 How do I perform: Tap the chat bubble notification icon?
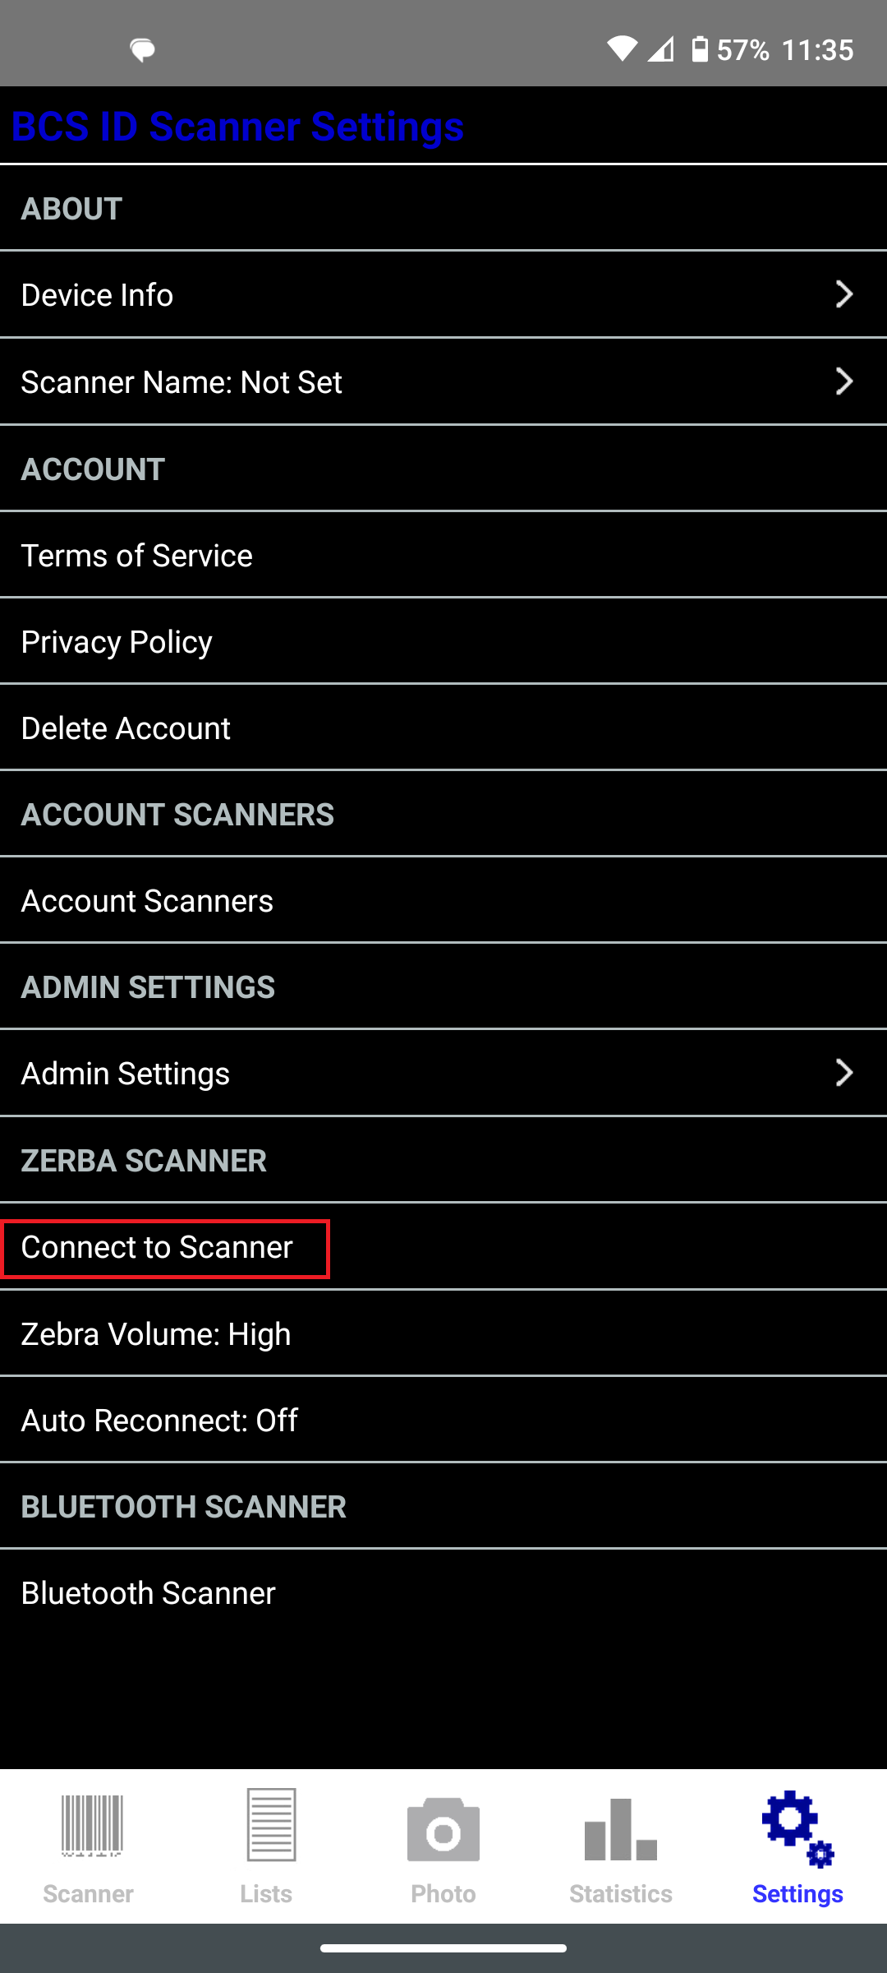coord(143,50)
